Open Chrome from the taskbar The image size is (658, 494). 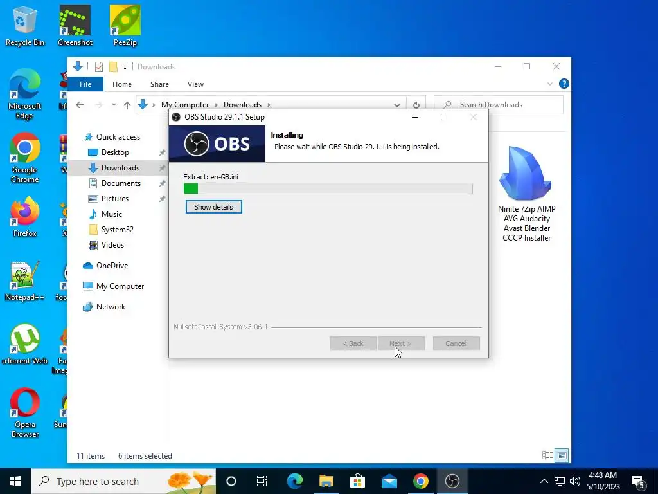click(x=420, y=481)
